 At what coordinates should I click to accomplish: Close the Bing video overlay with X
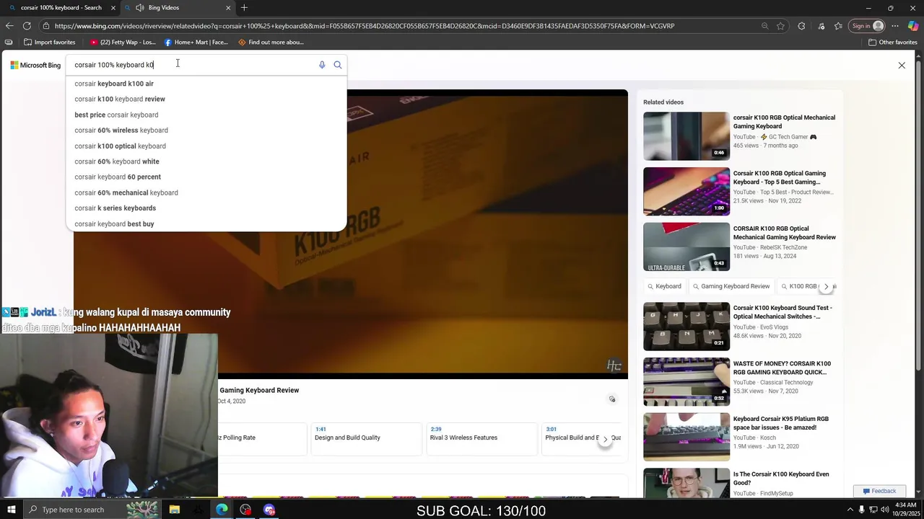click(902, 66)
